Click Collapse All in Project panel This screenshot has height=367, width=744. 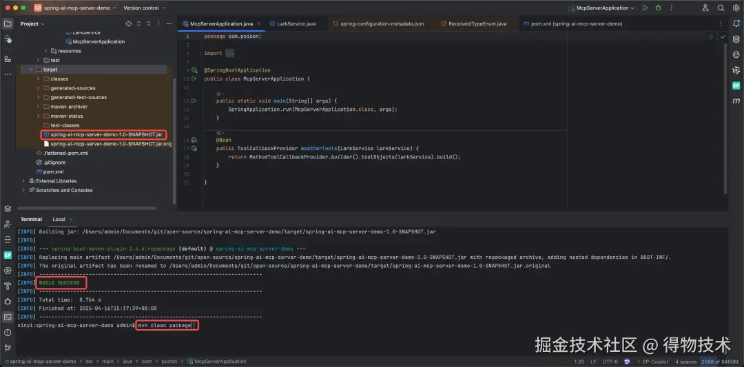click(x=149, y=23)
